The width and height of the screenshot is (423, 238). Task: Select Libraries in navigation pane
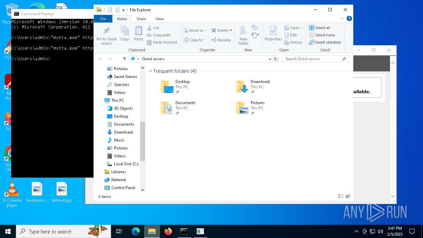[x=115, y=172]
